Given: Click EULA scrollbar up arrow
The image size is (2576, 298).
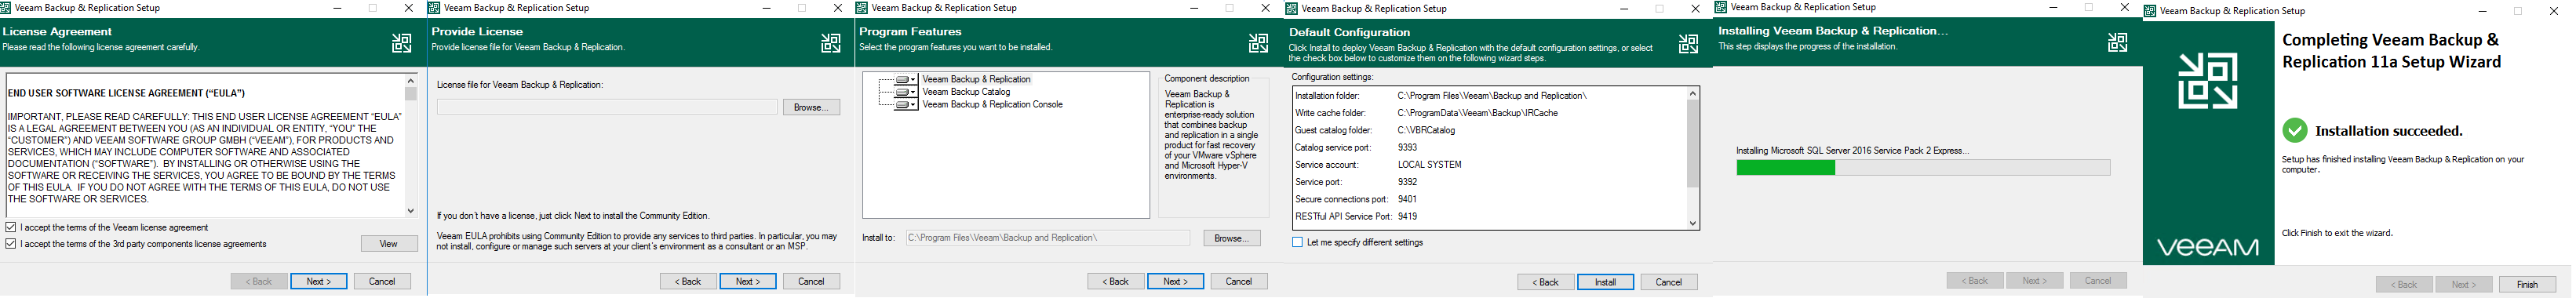Looking at the screenshot, I should coord(410,80).
